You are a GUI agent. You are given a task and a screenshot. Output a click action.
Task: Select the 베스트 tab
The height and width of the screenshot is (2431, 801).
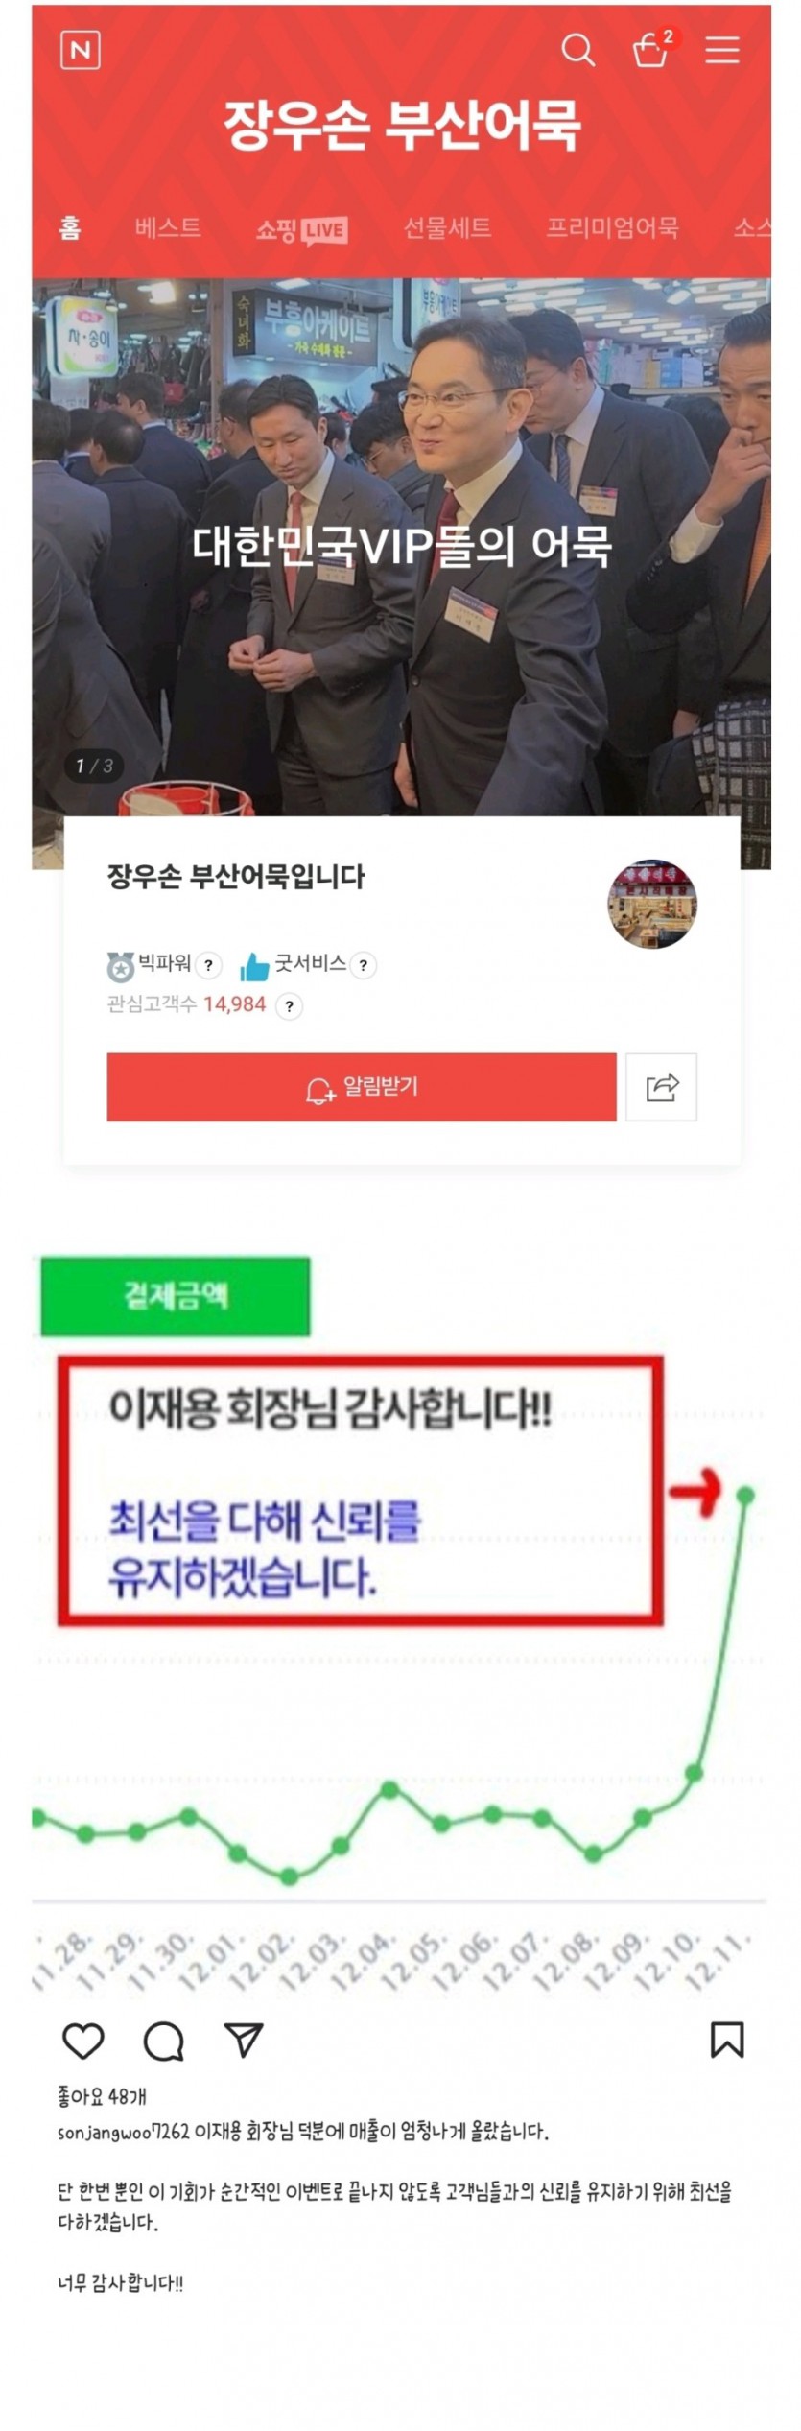[168, 227]
